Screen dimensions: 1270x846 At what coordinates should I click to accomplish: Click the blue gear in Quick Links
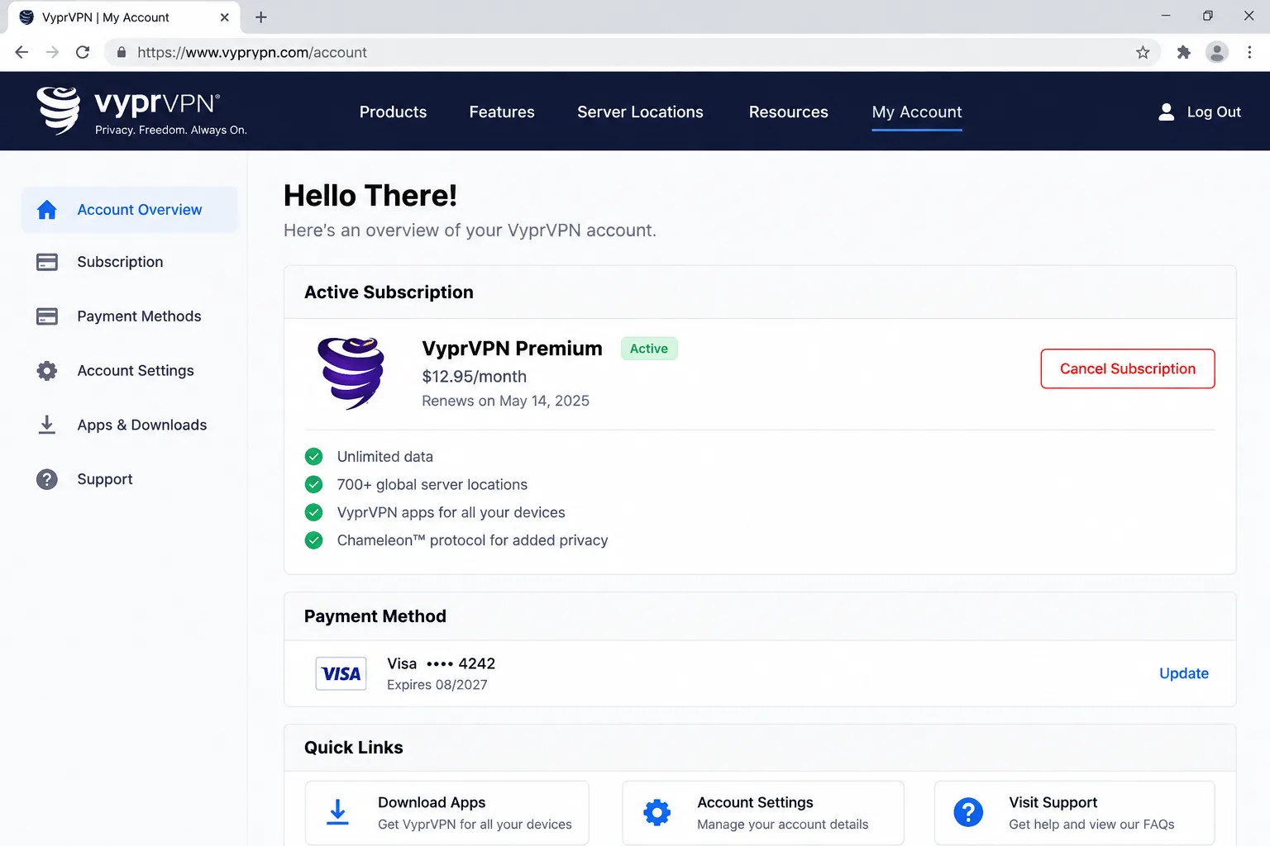coord(657,812)
